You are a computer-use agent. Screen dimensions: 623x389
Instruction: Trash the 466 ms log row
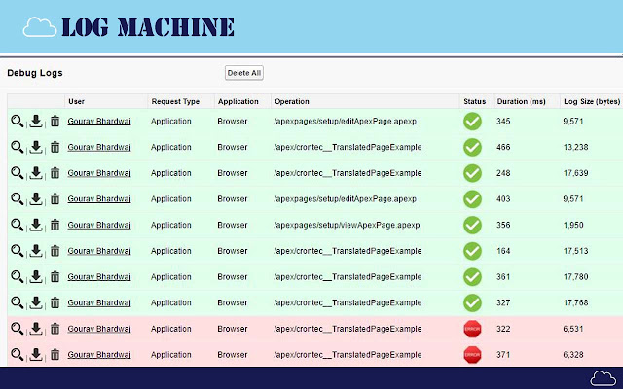click(55, 147)
